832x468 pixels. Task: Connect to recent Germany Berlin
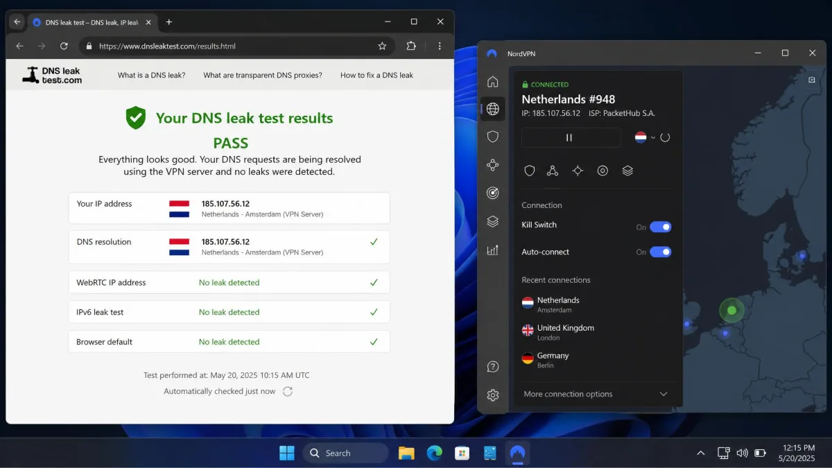click(x=596, y=360)
